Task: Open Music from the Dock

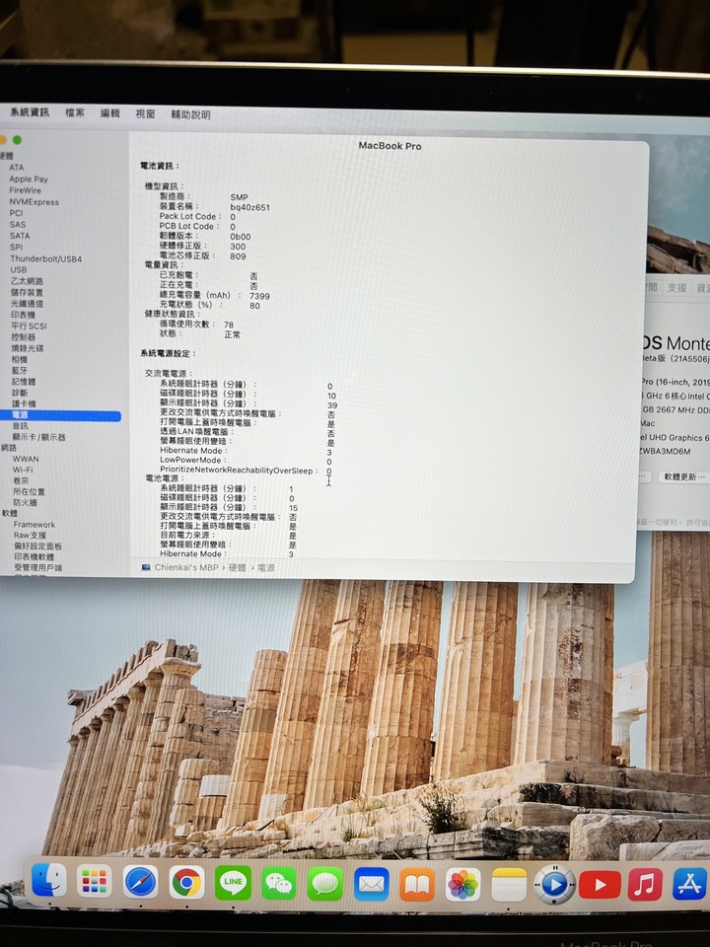Action: (x=645, y=885)
